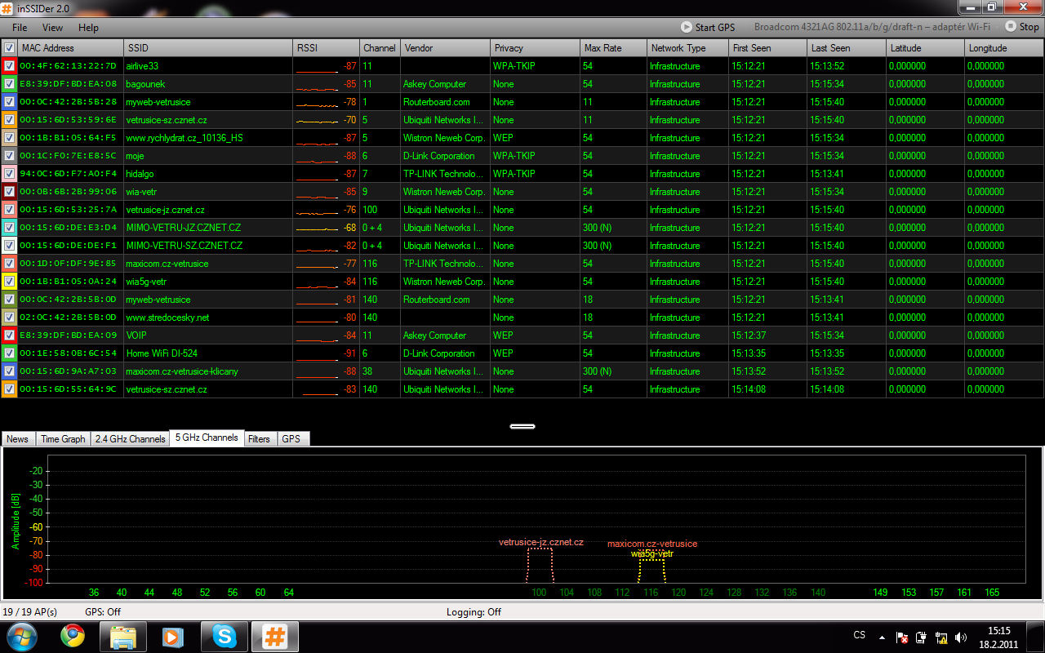1045x653 pixels.
Task: Select the MIMO-VETRU-JZ.CZNET.CZ network row
Action: click(x=184, y=228)
